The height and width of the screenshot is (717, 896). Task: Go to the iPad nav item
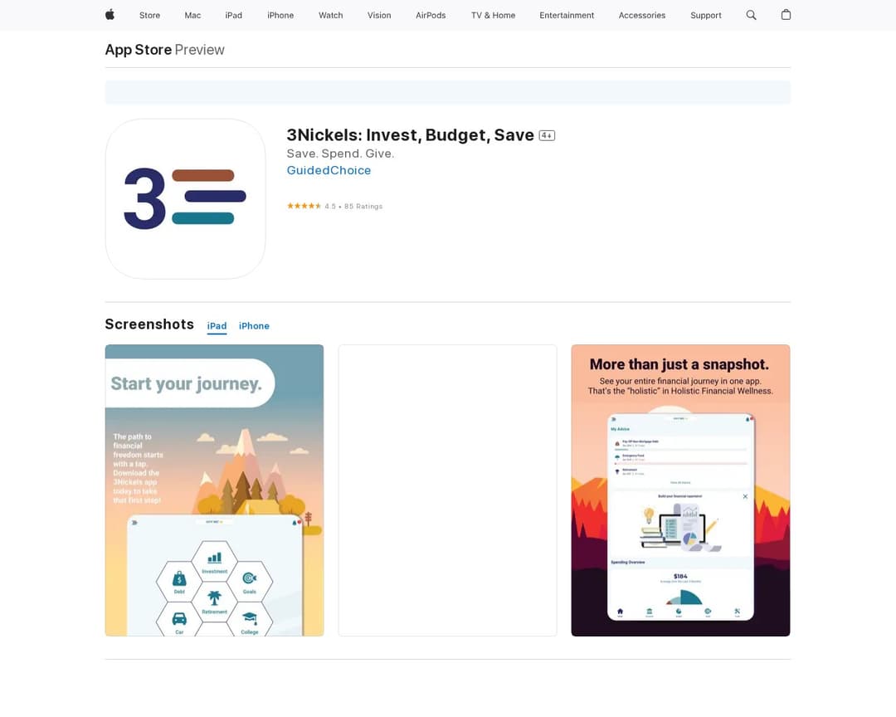[234, 15]
